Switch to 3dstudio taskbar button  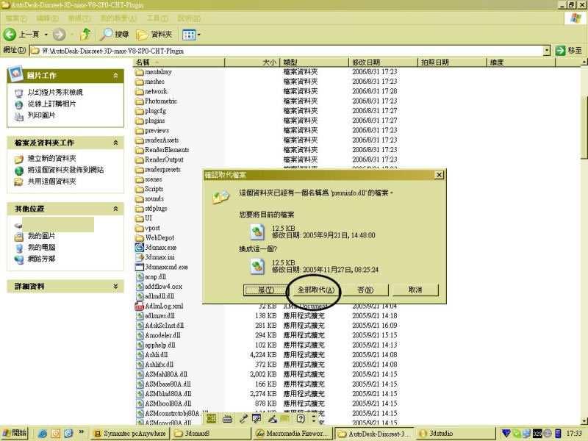(x=454, y=434)
